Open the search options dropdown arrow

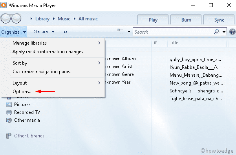(x=224, y=32)
